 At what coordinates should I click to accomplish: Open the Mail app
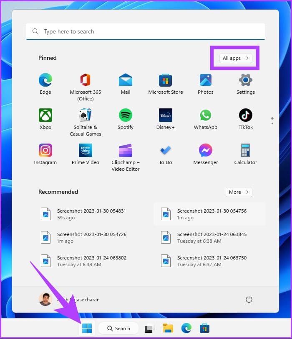126,84
